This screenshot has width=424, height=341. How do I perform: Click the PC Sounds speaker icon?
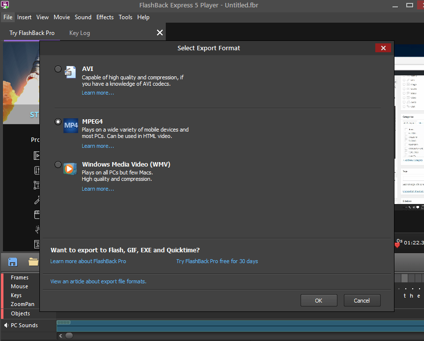coord(6,325)
